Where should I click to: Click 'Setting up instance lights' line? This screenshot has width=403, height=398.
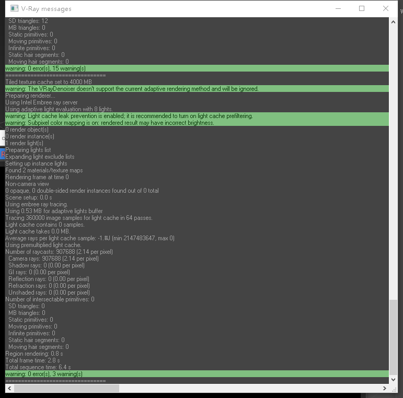[x=36, y=163]
